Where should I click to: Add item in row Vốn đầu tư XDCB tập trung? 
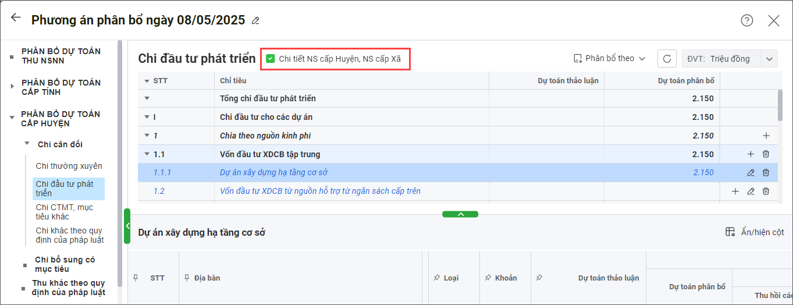pos(751,154)
